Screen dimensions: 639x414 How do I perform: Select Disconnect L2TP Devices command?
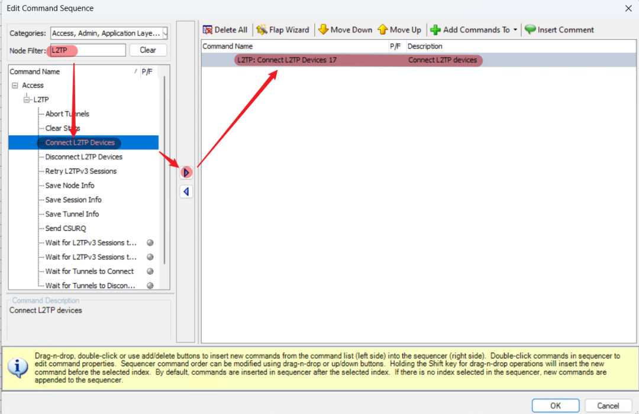[83, 157]
